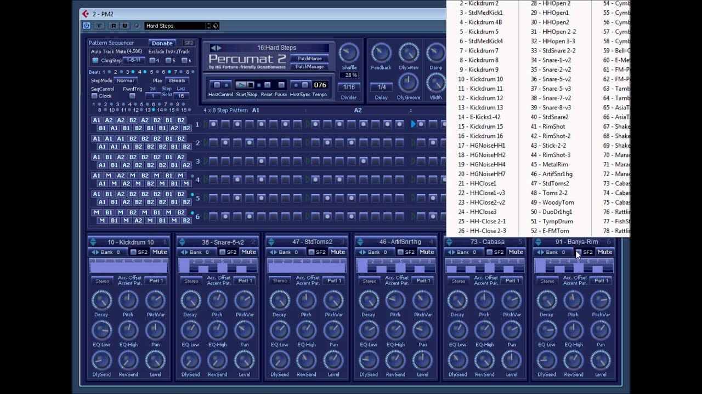
Task: Select 10 - Kickdrum 10 from instrument list
Action: pyautogui.click(x=480, y=79)
